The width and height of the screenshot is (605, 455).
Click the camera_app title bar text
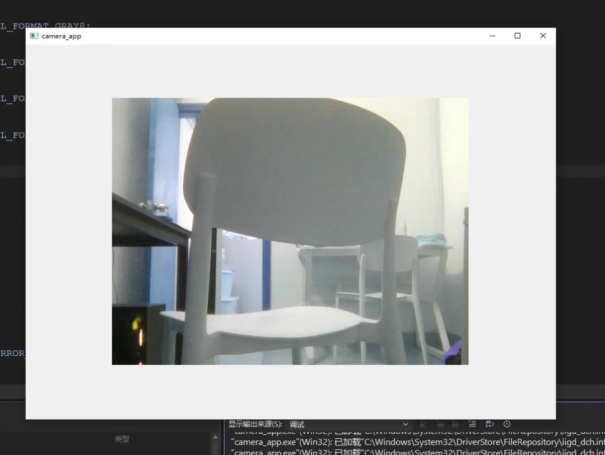tap(62, 36)
